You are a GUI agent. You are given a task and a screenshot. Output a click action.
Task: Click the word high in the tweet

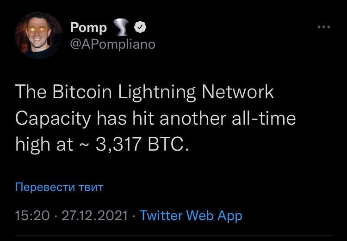tap(33, 145)
